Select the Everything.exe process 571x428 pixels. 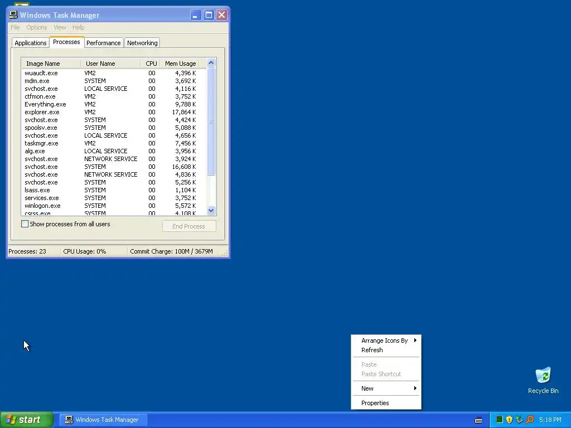[x=114, y=104]
